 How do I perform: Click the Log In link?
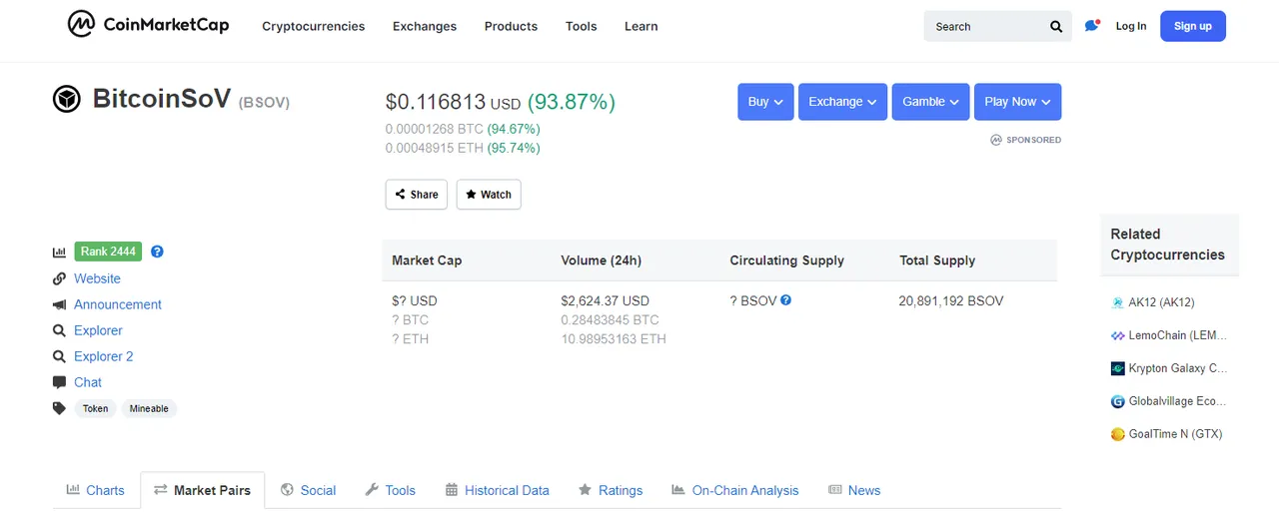click(x=1131, y=26)
